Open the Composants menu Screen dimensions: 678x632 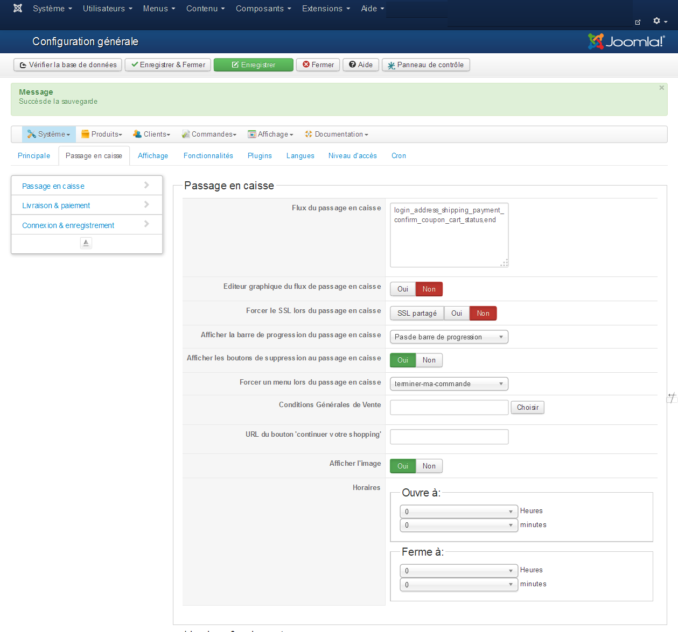tap(263, 8)
